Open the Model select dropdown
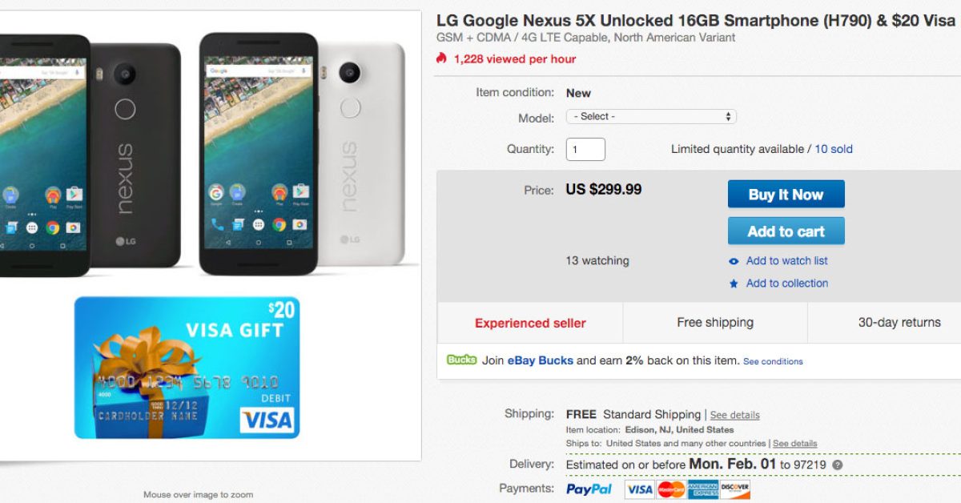 click(650, 117)
